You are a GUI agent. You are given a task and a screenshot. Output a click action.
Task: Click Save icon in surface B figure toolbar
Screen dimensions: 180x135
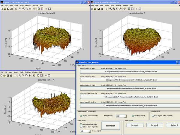(x=8, y=9)
